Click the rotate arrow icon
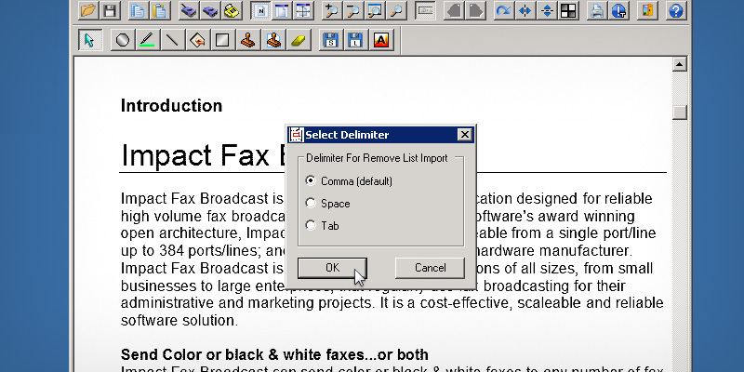The image size is (744, 372). [x=503, y=11]
